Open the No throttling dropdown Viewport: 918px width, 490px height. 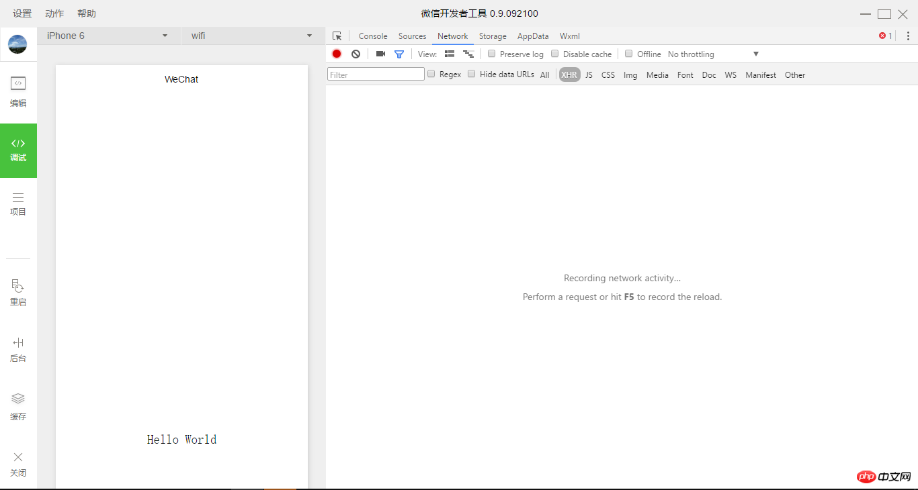713,54
